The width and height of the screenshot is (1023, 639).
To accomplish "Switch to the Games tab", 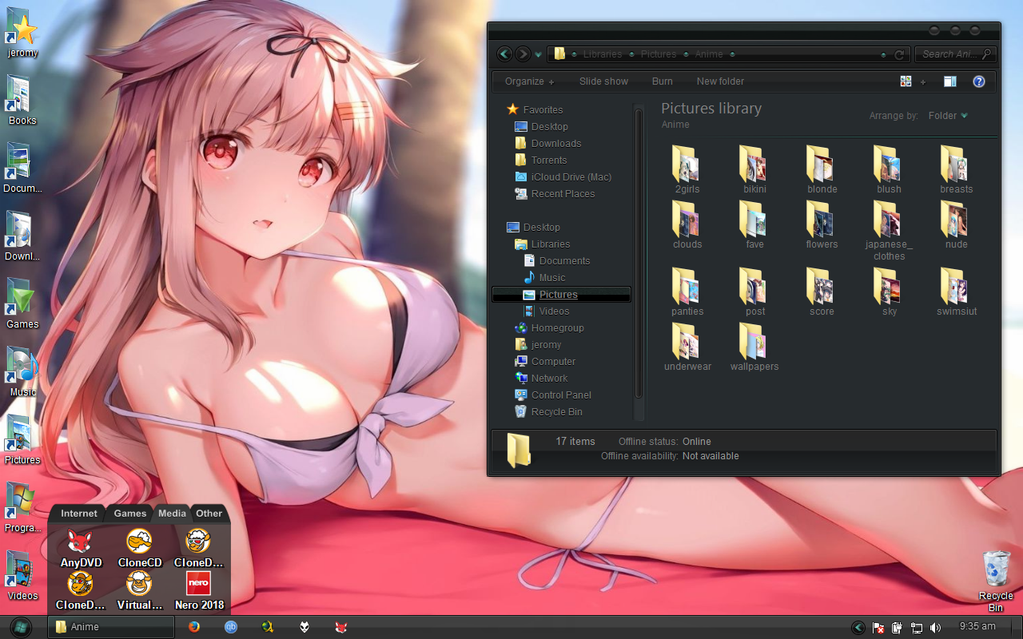I will tap(129, 514).
